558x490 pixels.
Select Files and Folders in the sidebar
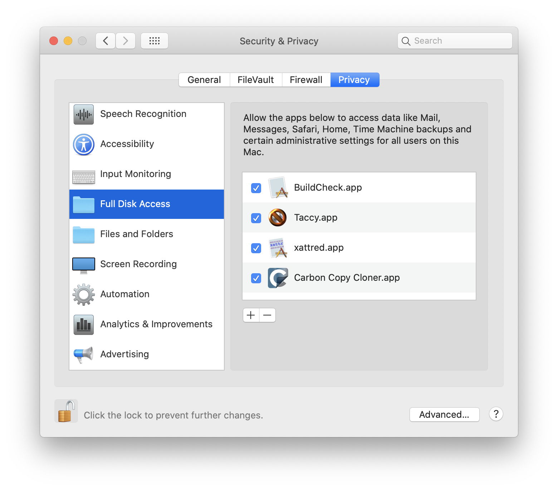coord(137,234)
